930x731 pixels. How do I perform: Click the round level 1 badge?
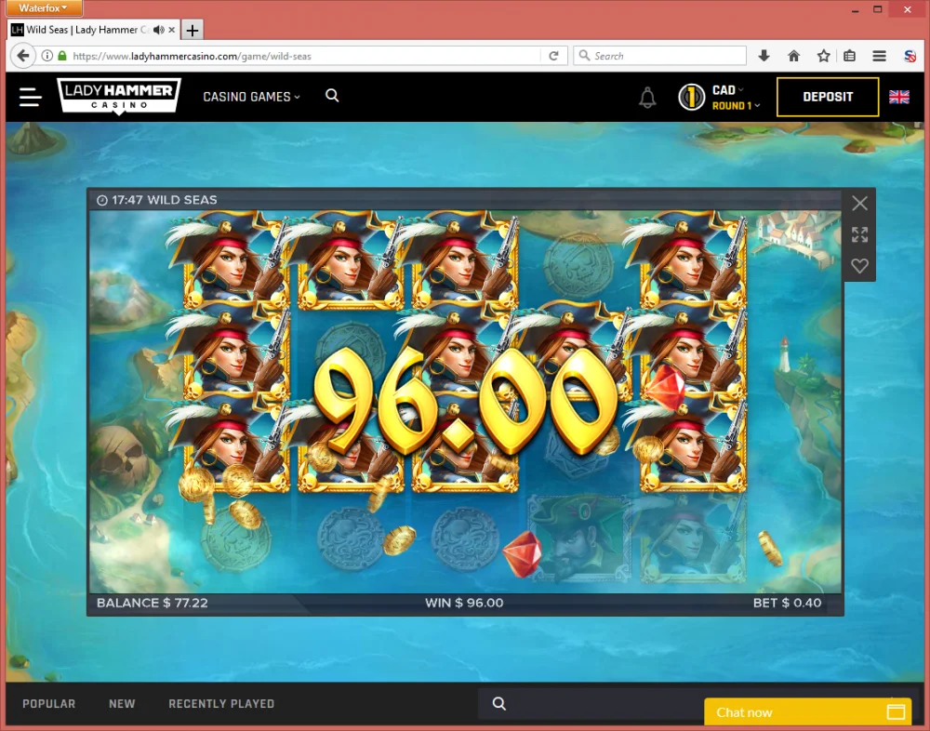pyautogui.click(x=692, y=98)
